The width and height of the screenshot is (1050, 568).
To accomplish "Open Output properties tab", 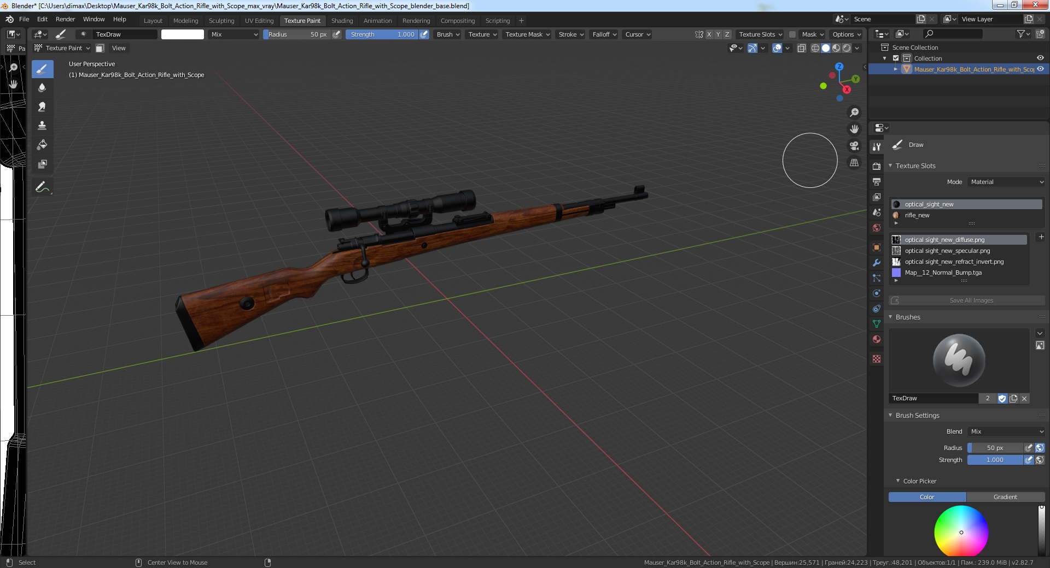I will 877,181.
